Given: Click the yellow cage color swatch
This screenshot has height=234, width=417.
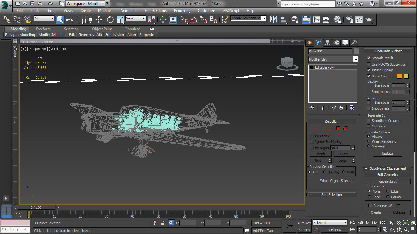Looking at the screenshot, I should (406, 76).
